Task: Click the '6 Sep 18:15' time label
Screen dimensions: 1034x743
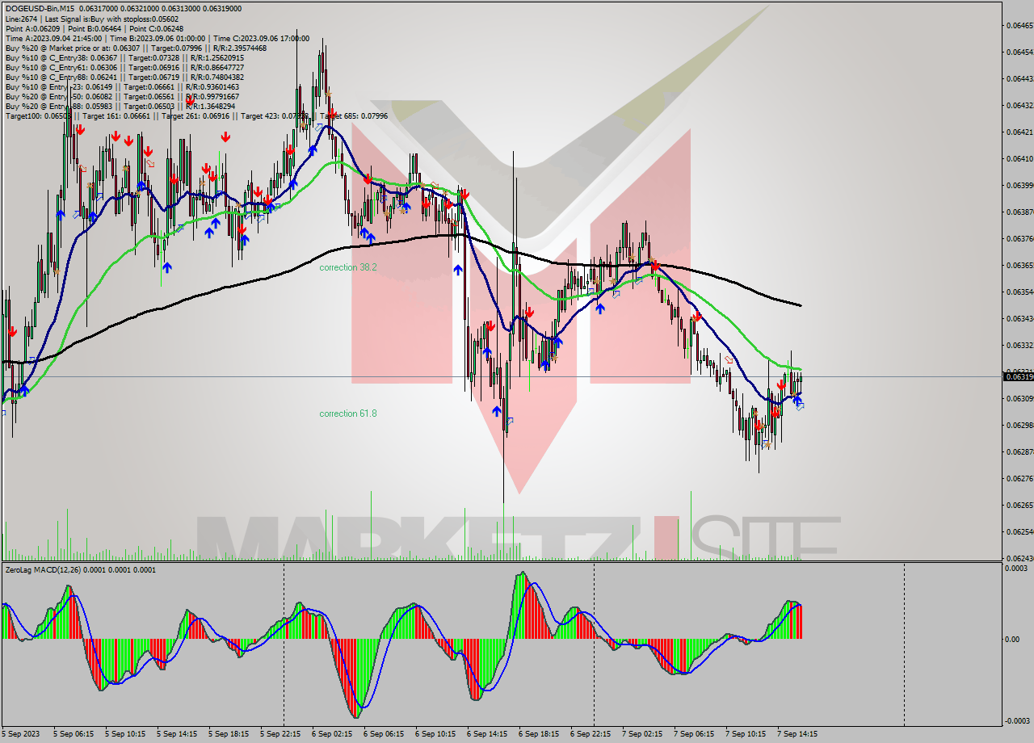Action: click(x=539, y=734)
